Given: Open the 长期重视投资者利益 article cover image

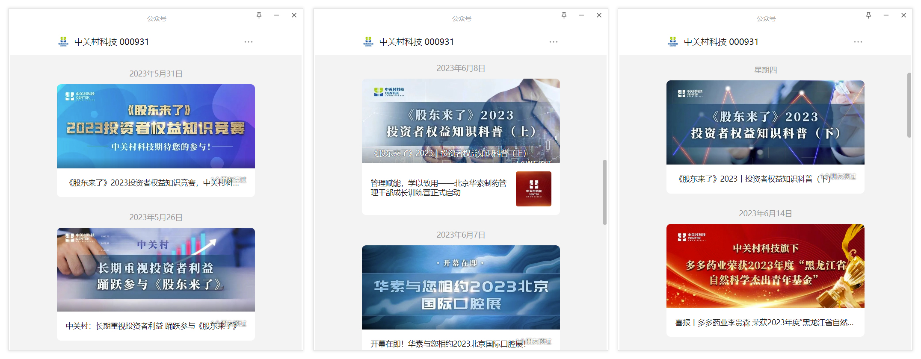Looking at the screenshot, I should click(156, 269).
